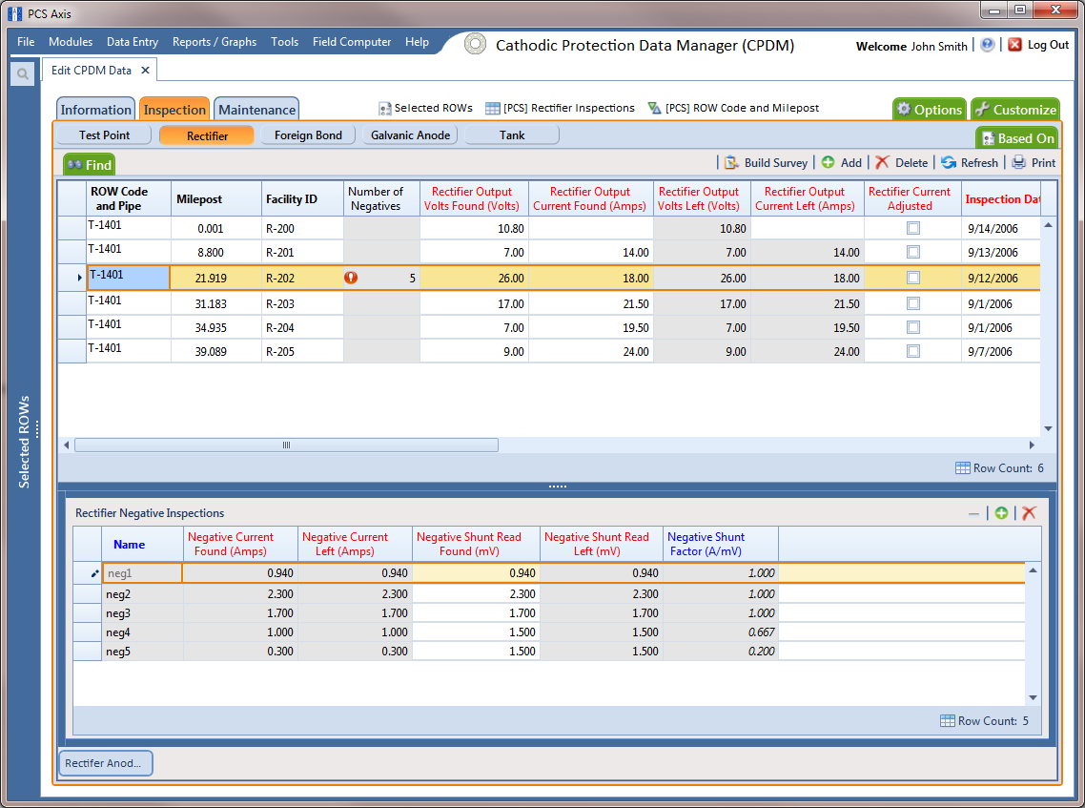Click the Customize button
Screen dimensions: 1085x808
1015,110
